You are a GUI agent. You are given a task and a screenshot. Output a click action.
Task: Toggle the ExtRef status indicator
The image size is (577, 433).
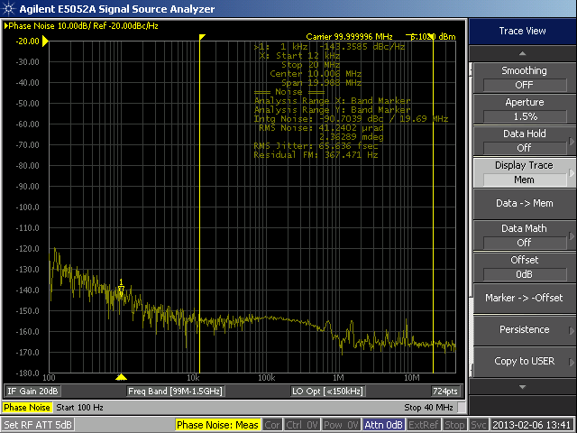point(424,424)
